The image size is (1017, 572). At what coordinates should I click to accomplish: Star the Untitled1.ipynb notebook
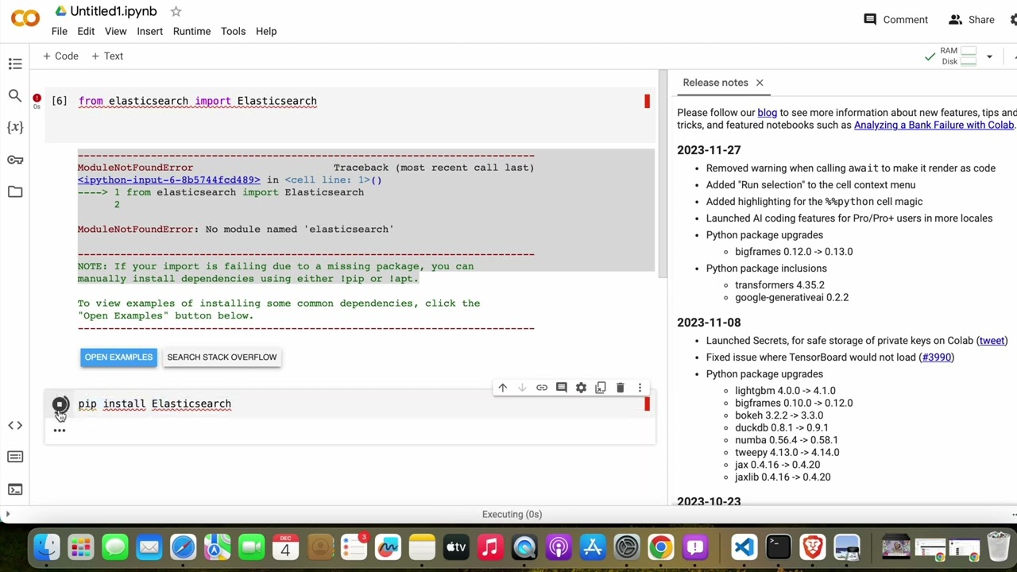(x=176, y=11)
